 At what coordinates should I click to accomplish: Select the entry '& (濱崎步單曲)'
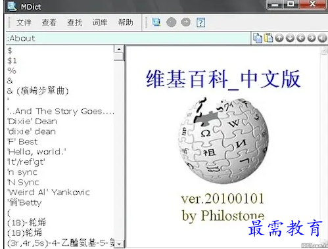[37, 91]
